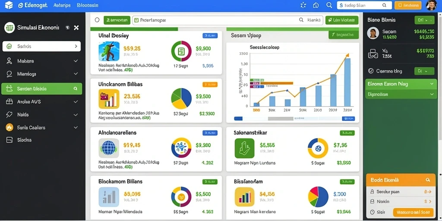442x221 pixels.
Task: Click the magnifier icon inside the Prderfanopar search field
Action: [301, 20]
